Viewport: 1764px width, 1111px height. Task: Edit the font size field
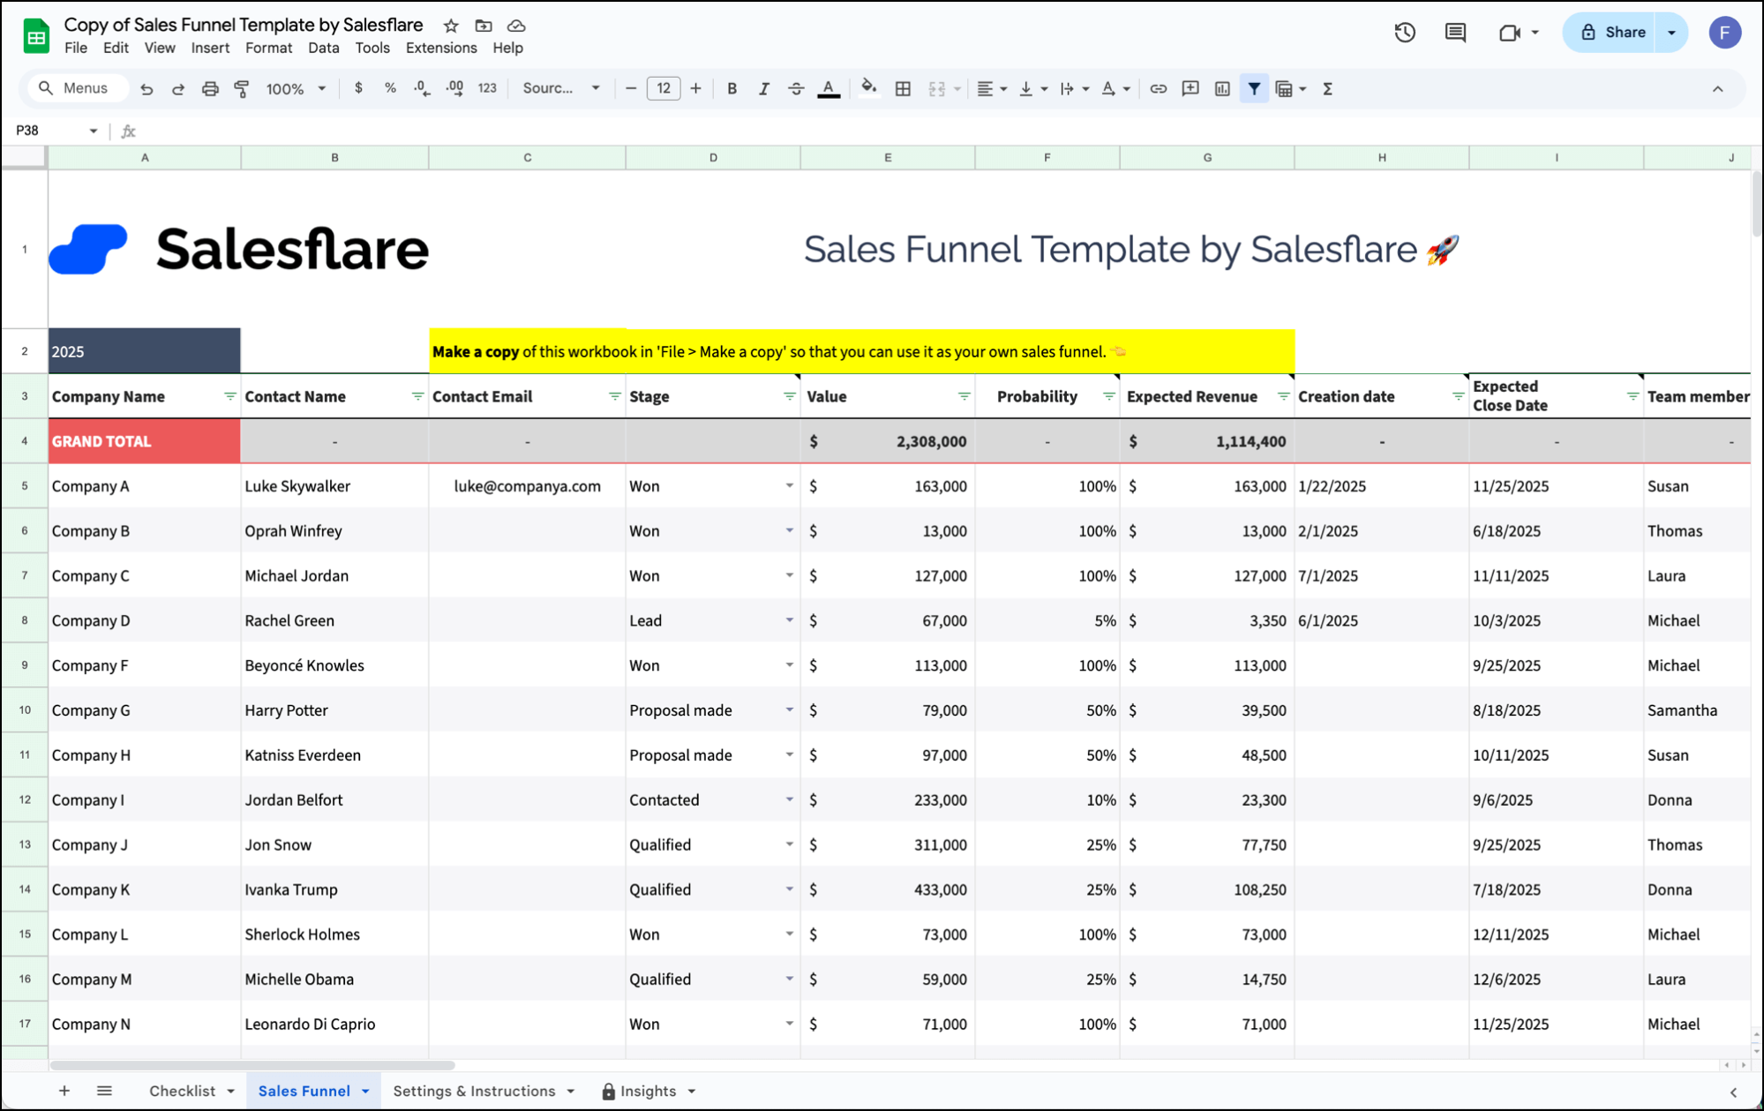click(664, 88)
